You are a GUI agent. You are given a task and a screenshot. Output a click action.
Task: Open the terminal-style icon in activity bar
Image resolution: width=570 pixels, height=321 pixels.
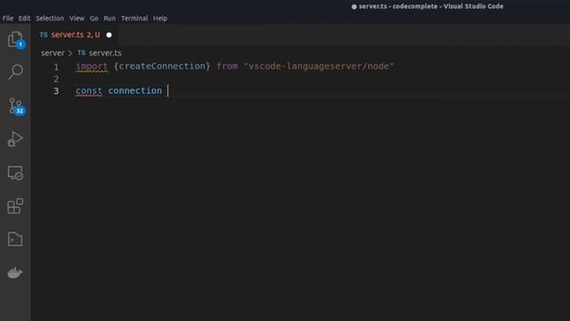(x=15, y=239)
